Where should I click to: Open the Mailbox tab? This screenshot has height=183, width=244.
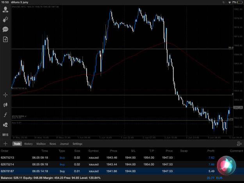click(x=41, y=144)
